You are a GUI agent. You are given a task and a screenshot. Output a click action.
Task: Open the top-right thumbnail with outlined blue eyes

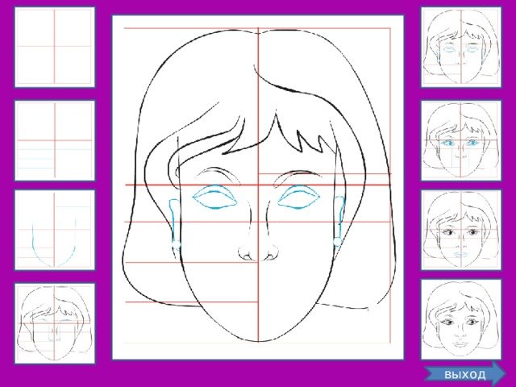pos(461,46)
